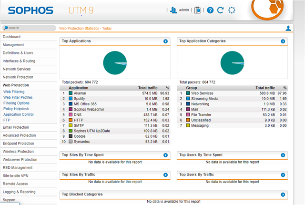Click the reload arrow icon in header
305x205 pixels.
(x=220, y=10)
